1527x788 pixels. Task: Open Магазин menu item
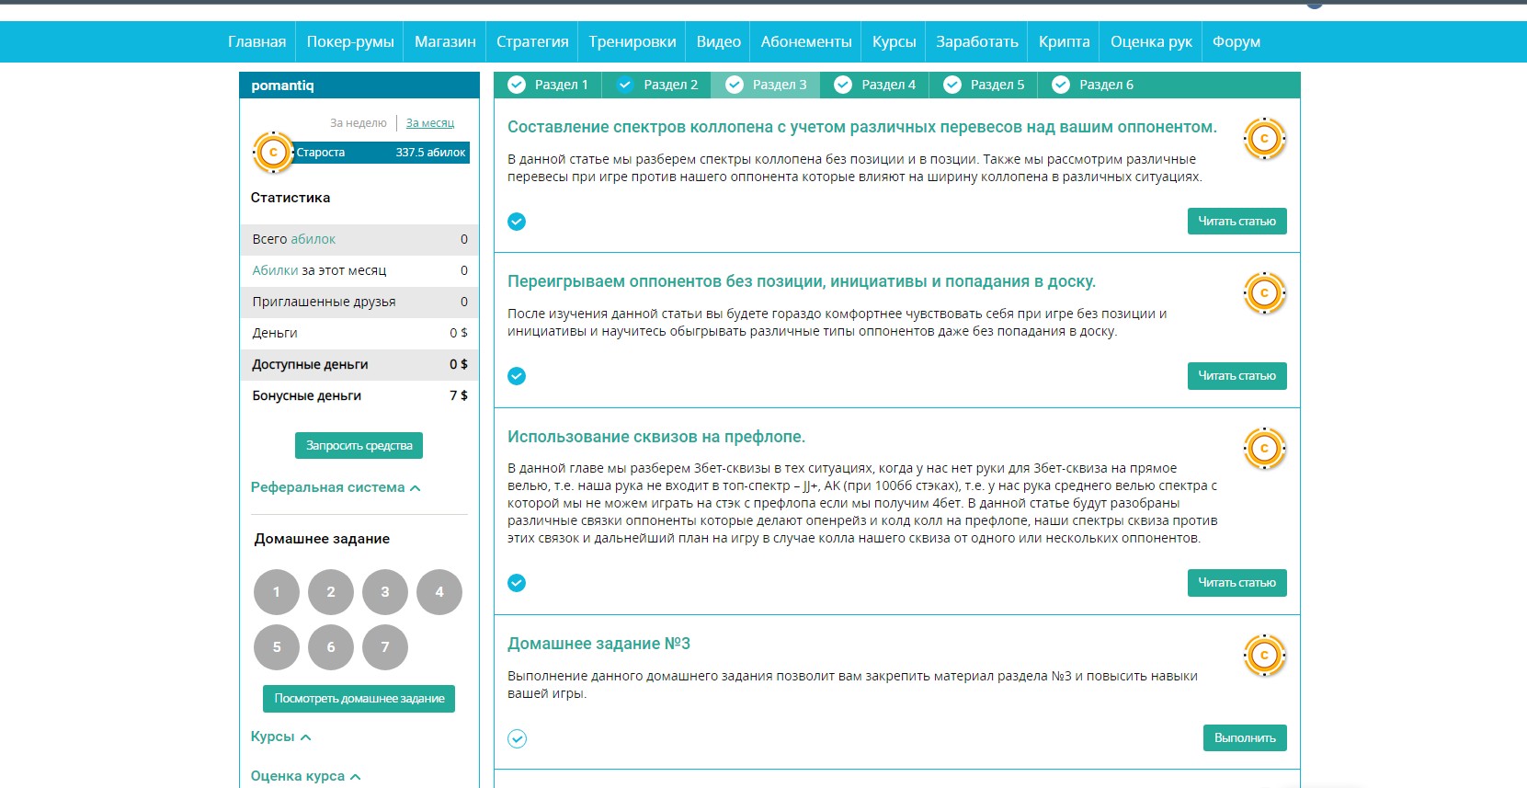[x=445, y=41]
